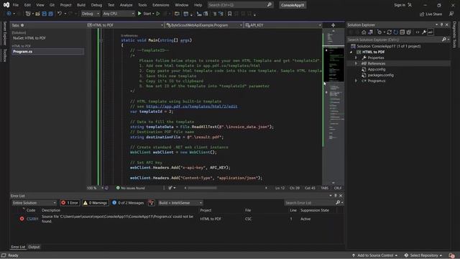Click Add to Source Control button
460x259 pixels.
(x=374, y=255)
